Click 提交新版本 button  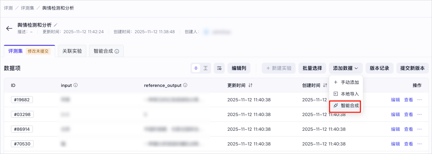tap(412, 68)
